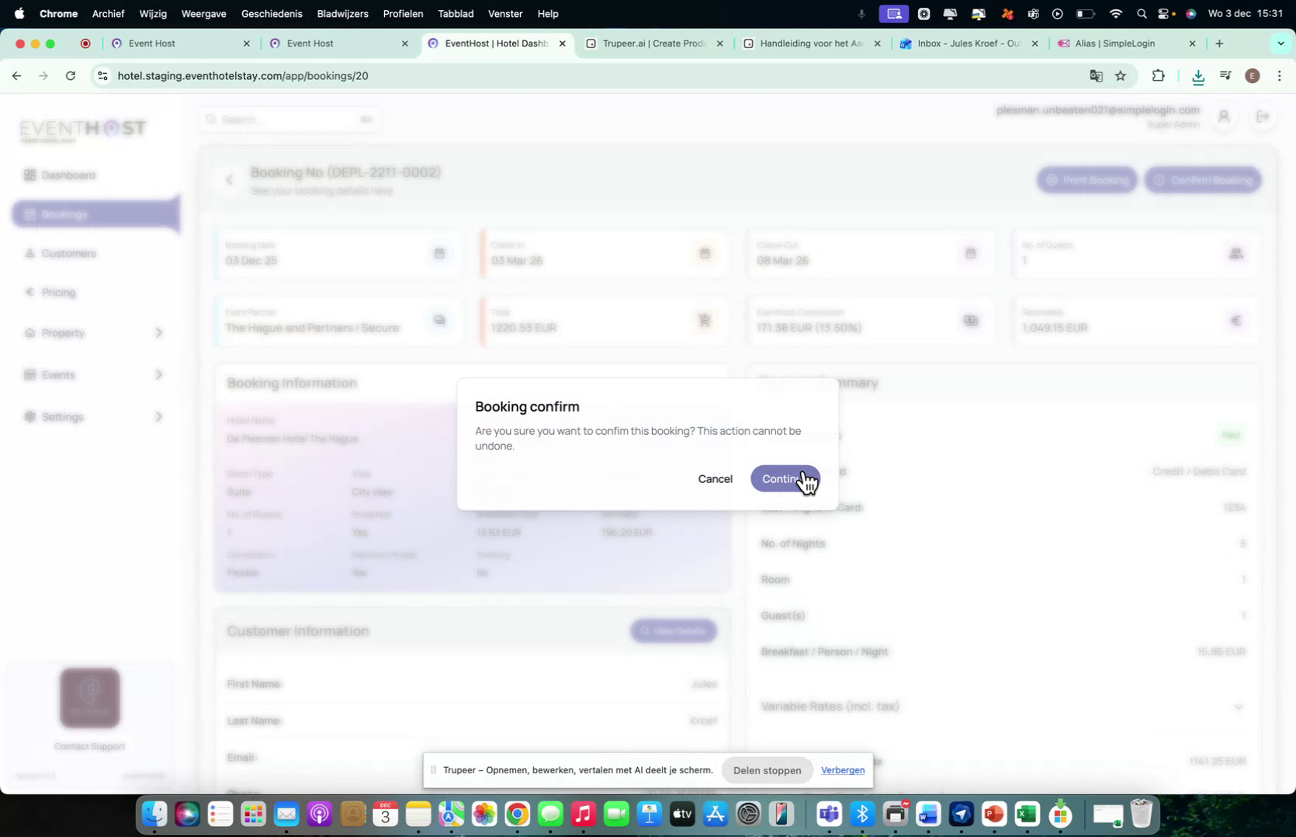The width and height of the screenshot is (1296, 837).
Task: Click the calendar icon on the Check-In card
Action: pos(704,253)
